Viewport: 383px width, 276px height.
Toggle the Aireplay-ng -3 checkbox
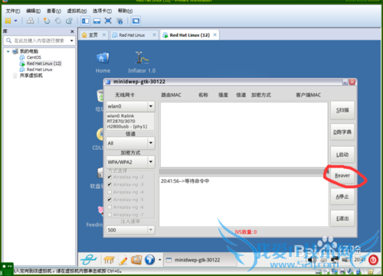(110, 184)
